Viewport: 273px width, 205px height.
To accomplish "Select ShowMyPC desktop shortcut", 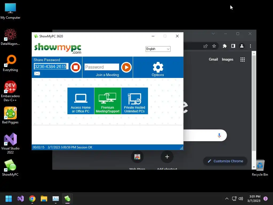I will 10,168.
